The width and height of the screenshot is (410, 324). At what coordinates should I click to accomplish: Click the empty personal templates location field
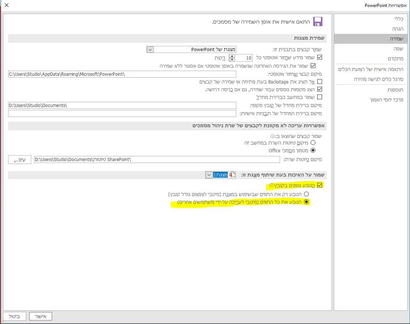122,113
